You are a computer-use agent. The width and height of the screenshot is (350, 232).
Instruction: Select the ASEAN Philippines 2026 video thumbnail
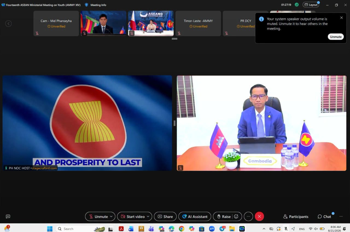tap(151, 24)
